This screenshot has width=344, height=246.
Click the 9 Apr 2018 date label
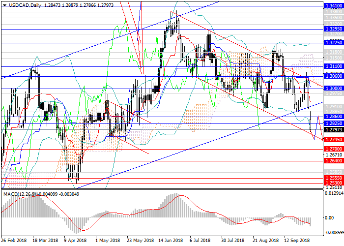click(75, 241)
